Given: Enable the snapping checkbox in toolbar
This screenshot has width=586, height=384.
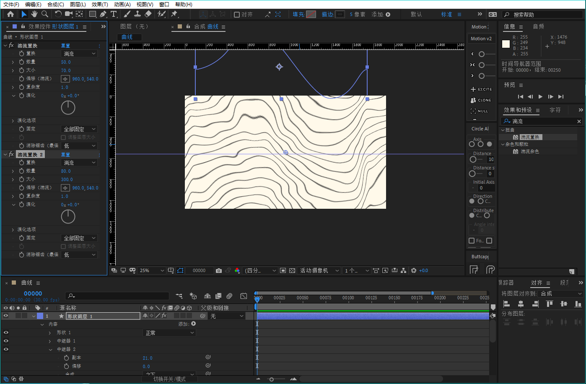Looking at the screenshot, I should tap(237, 15).
